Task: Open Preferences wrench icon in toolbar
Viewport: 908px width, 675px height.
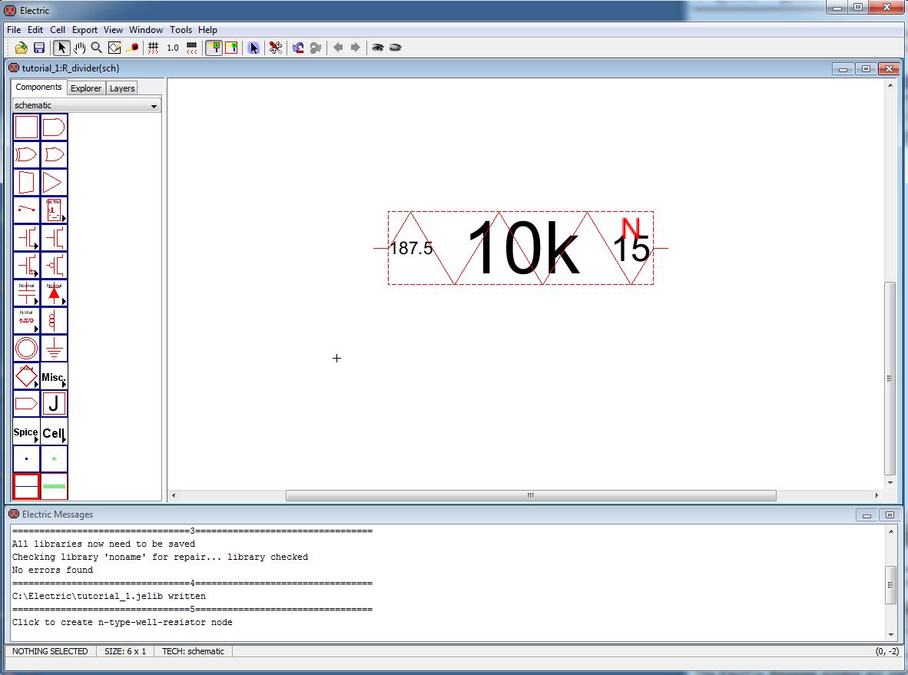Action: [x=276, y=48]
